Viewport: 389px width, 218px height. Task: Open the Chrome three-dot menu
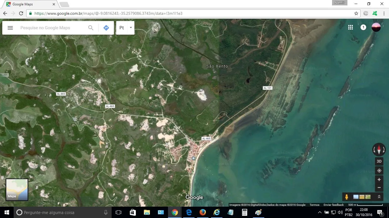tap(384, 13)
